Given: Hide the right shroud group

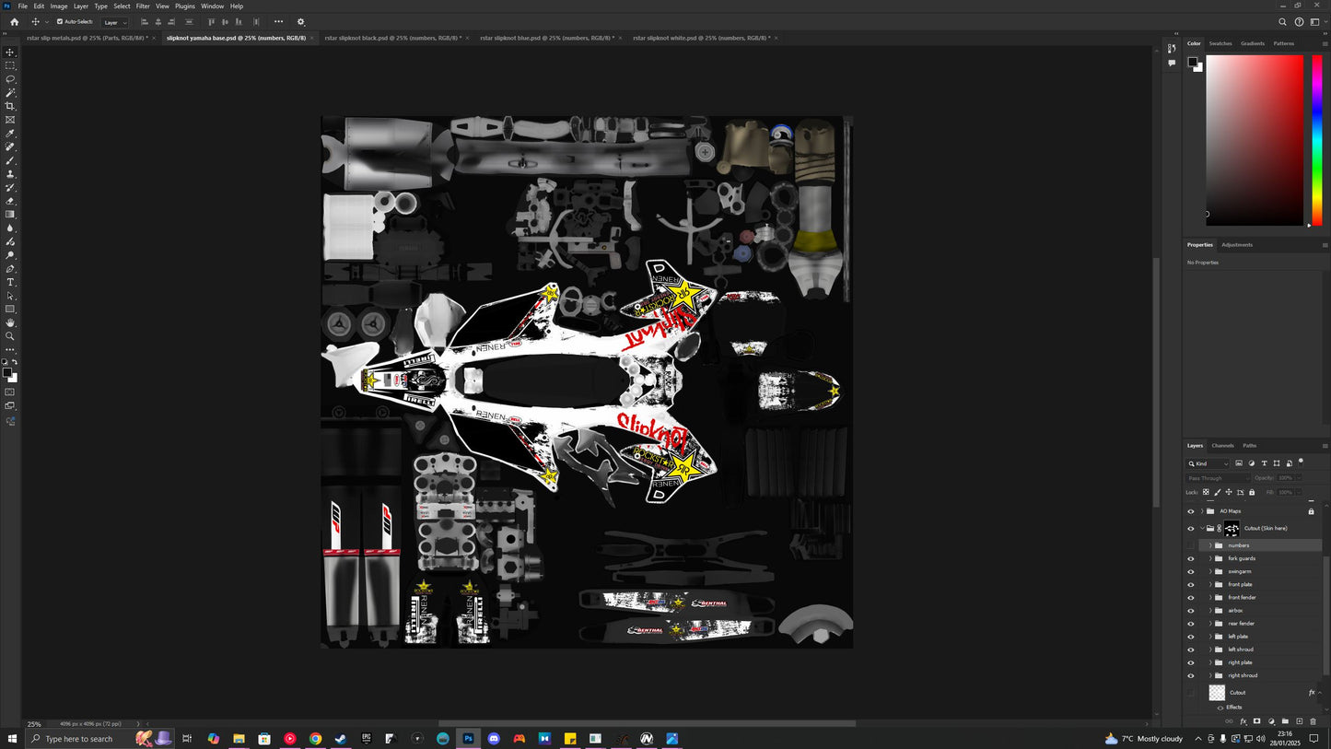Looking at the screenshot, I should 1190,675.
